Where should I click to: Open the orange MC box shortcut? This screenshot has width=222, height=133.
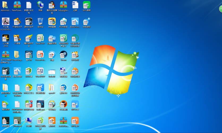click(52, 120)
